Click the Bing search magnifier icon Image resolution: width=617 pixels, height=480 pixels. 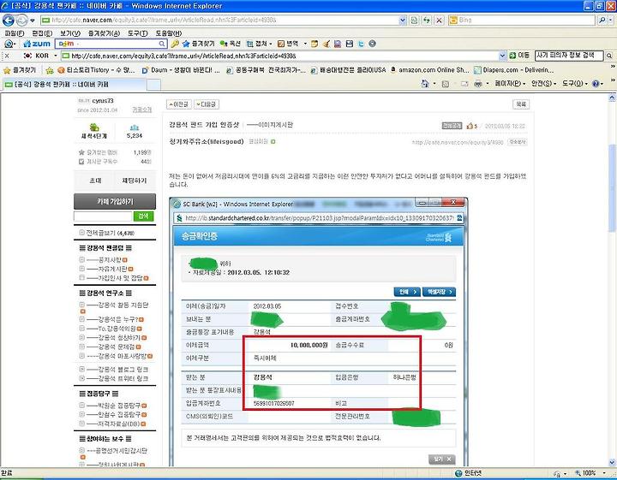[602, 20]
